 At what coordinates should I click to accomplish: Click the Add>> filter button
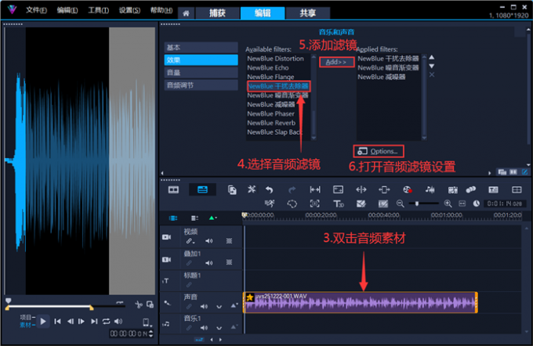click(x=336, y=62)
